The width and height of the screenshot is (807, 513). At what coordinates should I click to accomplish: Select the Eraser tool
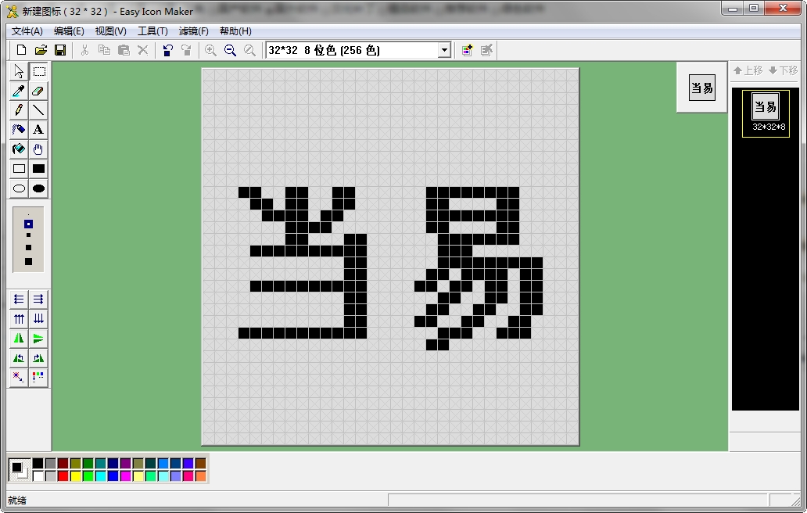tap(37, 91)
